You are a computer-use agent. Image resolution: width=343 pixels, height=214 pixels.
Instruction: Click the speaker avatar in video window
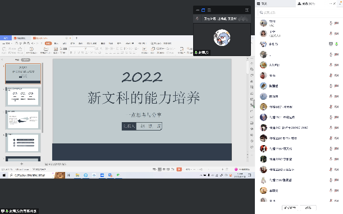222,38
